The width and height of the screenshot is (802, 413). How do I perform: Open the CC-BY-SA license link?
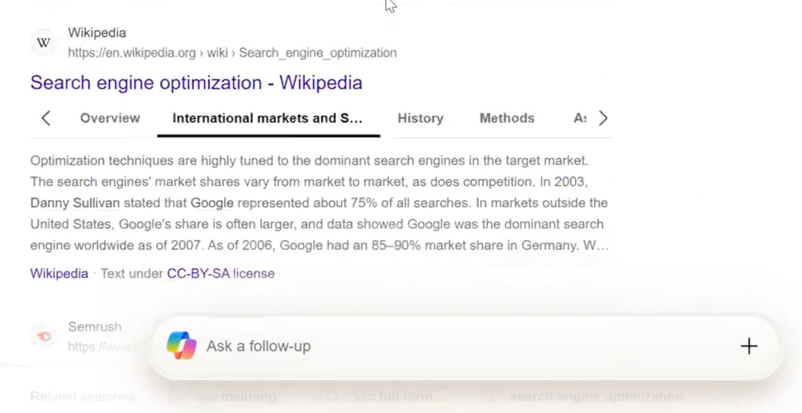pyautogui.click(x=221, y=273)
